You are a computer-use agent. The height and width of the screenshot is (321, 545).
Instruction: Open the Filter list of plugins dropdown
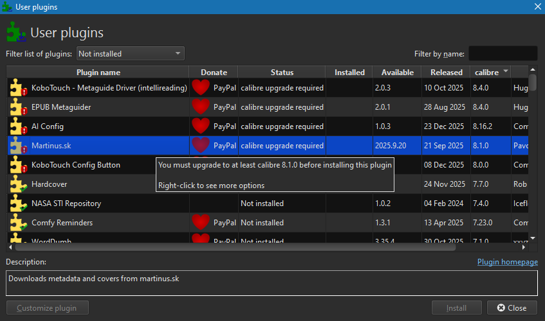131,54
